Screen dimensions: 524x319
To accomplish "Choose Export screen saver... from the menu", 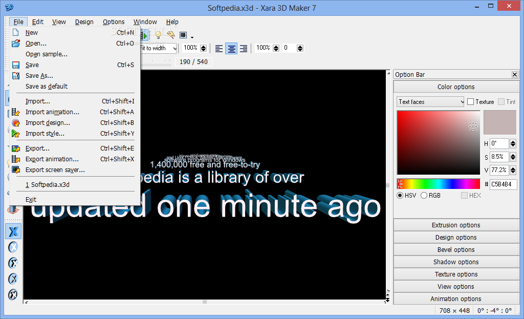I will click(73, 170).
